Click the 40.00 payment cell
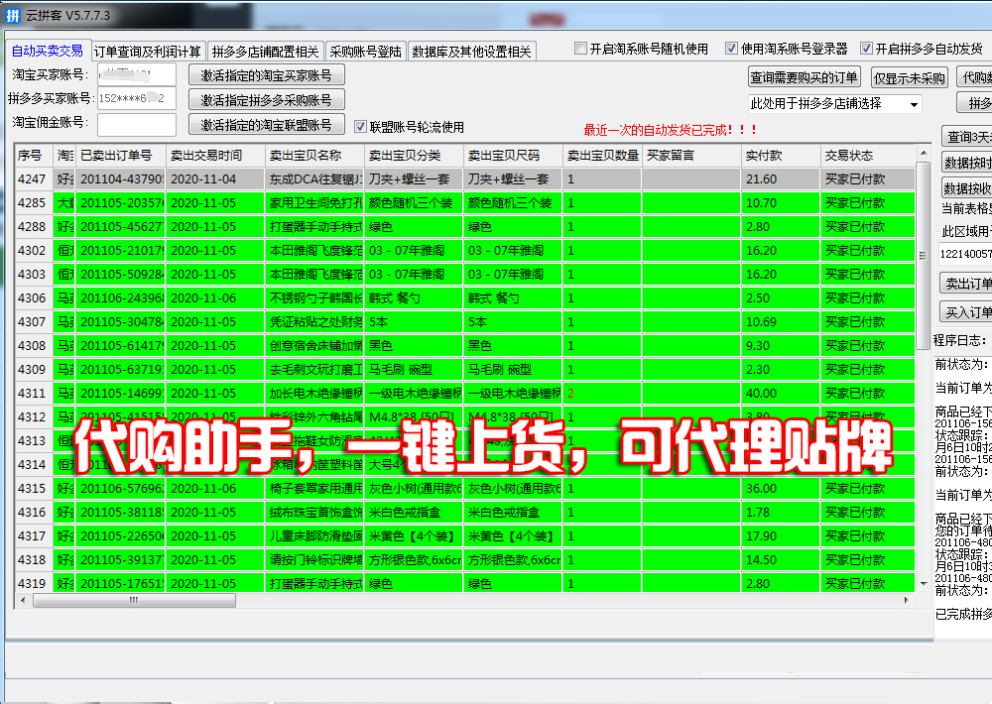Image resolution: width=992 pixels, height=704 pixels. click(x=781, y=394)
